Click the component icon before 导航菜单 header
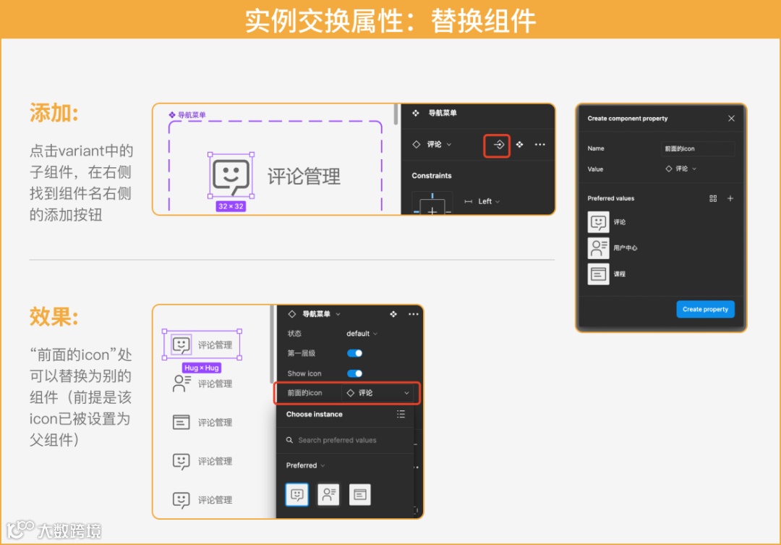This screenshot has width=781, height=545. (x=415, y=113)
